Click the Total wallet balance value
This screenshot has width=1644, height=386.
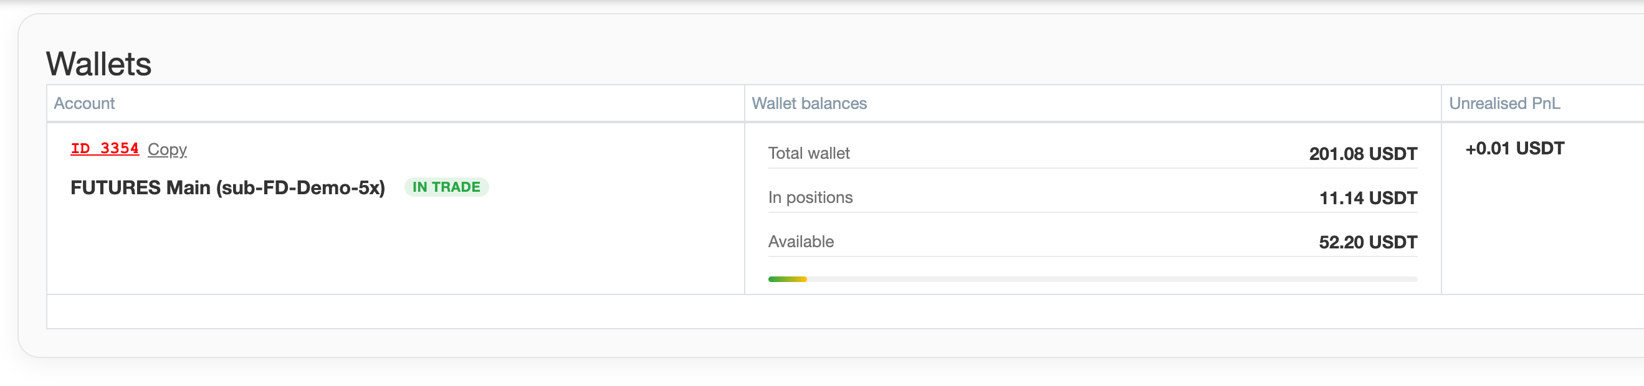1362,153
